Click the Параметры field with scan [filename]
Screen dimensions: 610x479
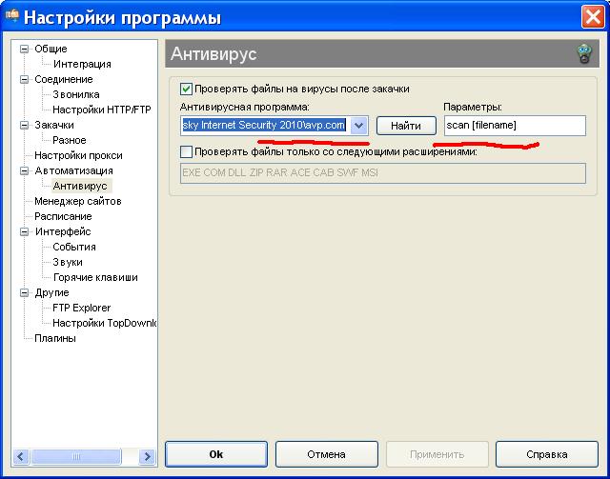point(515,126)
